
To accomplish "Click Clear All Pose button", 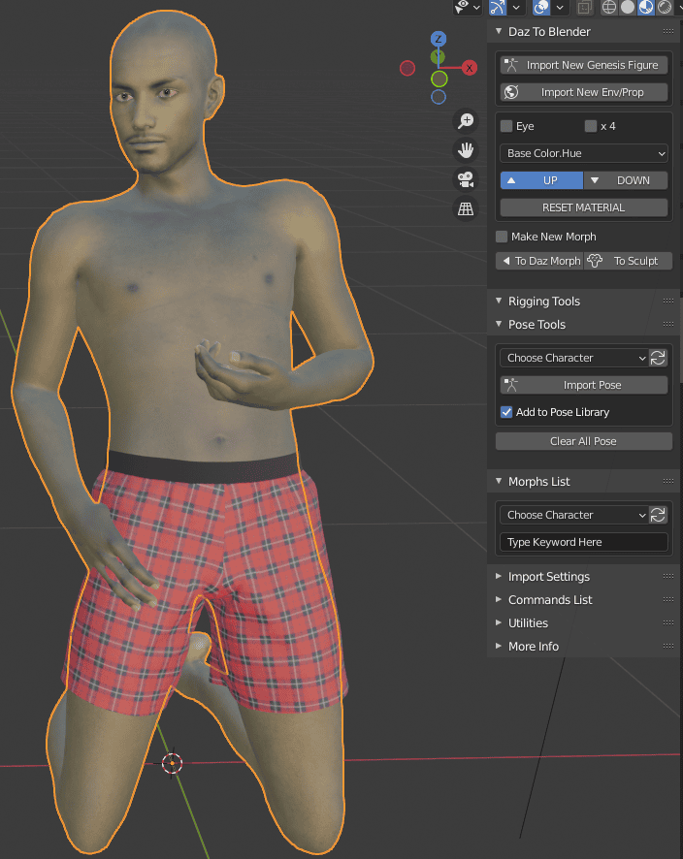I will (584, 441).
